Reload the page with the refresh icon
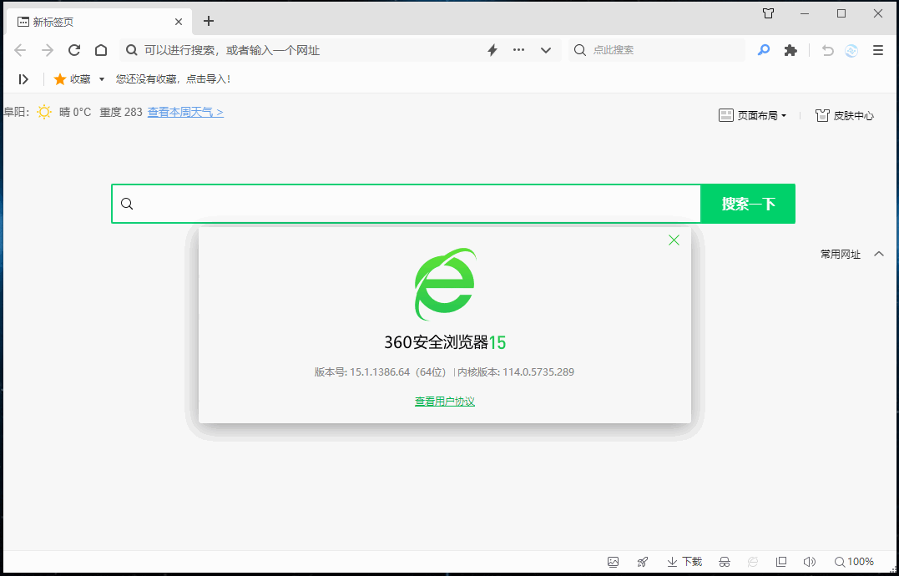This screenshot has height=576, width=899. (x=74, y=50)
